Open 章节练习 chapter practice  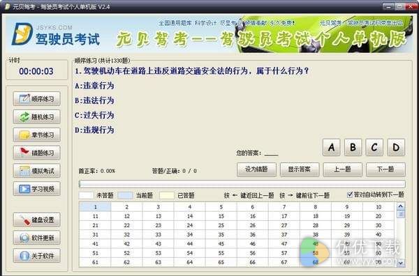(x=36, y=135)
